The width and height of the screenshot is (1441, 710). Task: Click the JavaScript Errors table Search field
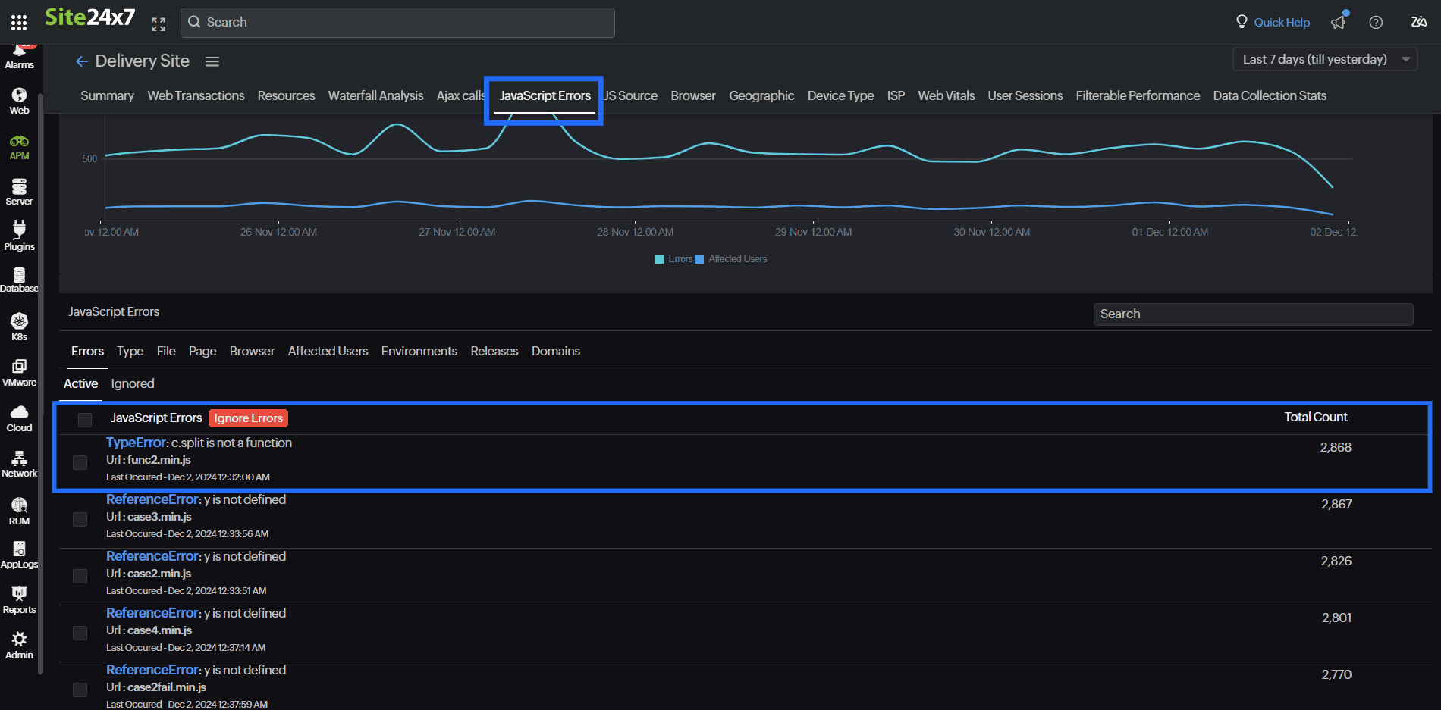[1253, 314]
